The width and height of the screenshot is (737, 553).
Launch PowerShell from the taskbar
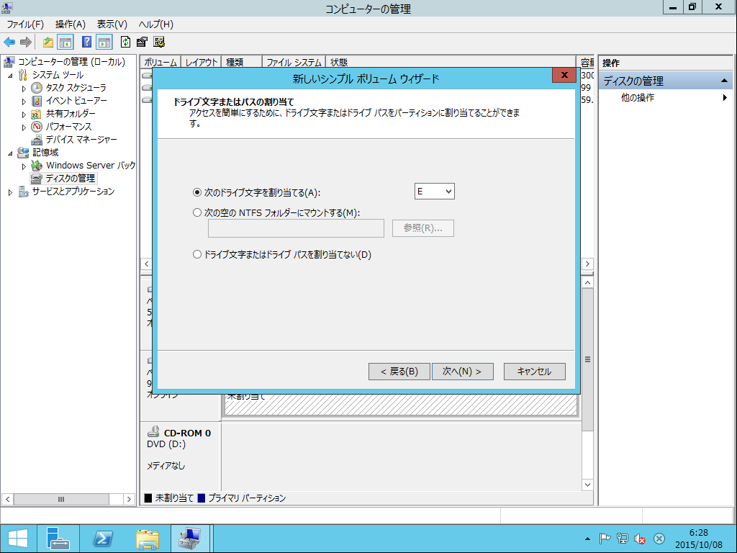coord(103,539)
